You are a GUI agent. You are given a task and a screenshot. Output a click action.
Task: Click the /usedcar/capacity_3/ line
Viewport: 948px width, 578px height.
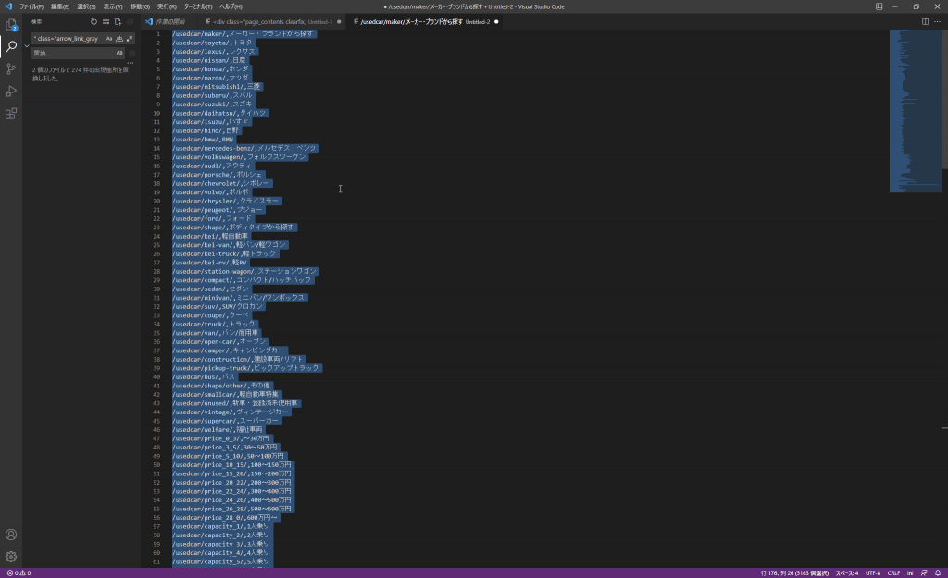[x=221, y=544]
